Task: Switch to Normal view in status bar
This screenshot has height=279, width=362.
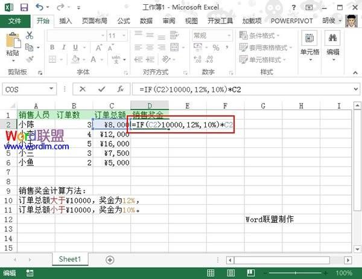Action: point(211,273)
